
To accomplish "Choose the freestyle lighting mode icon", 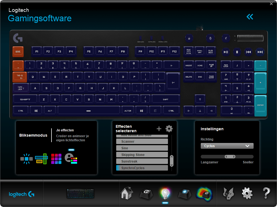I will click(26, 159).
